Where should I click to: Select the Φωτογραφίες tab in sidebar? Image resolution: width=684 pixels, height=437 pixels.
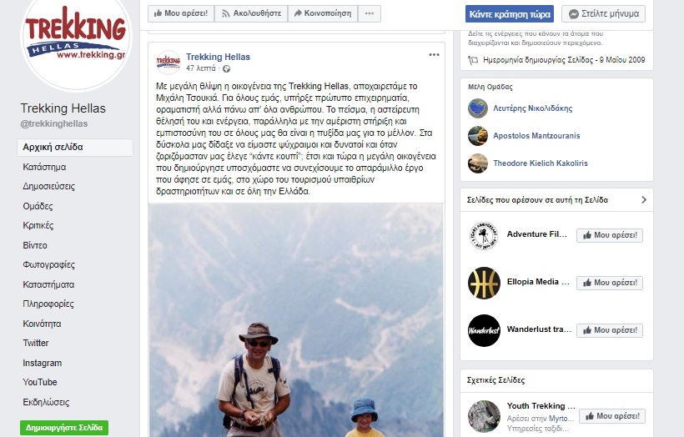coord(49,264)
